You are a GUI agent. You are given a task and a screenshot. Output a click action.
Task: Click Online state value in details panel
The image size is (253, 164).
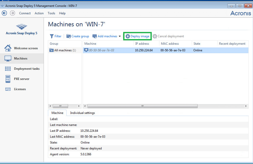click(85, 143)
